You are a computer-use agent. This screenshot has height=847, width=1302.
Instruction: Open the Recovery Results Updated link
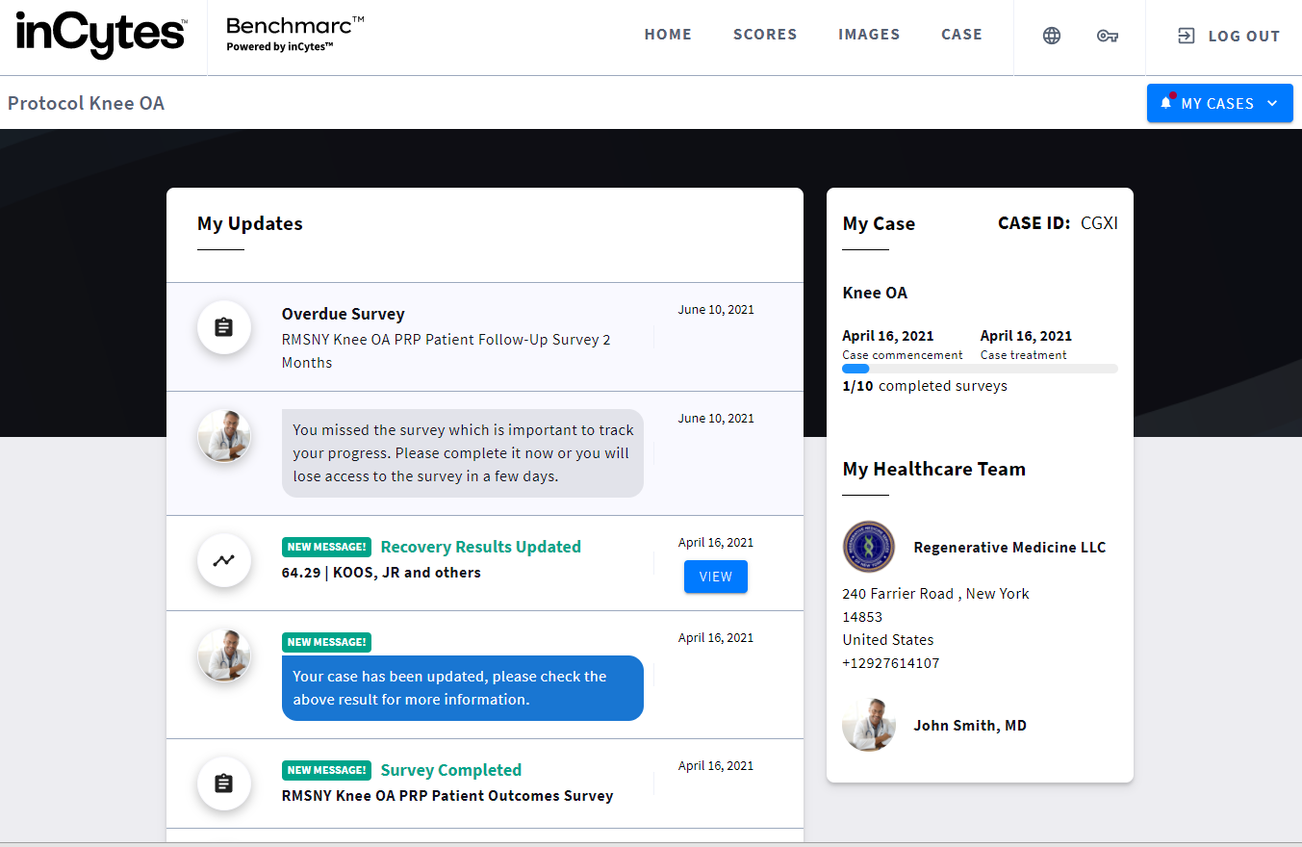click(x=480, y=547)
